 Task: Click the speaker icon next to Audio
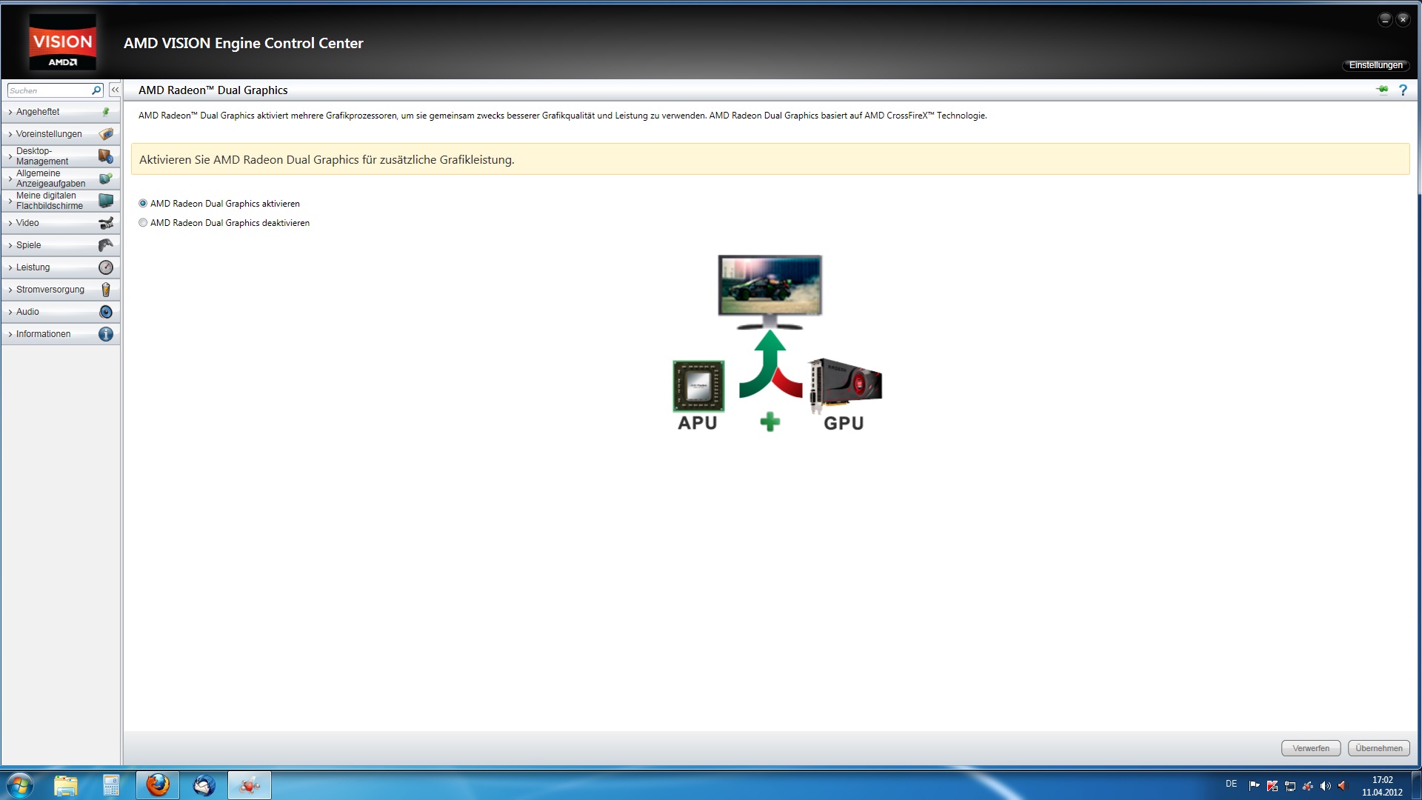tap(106, 312)
